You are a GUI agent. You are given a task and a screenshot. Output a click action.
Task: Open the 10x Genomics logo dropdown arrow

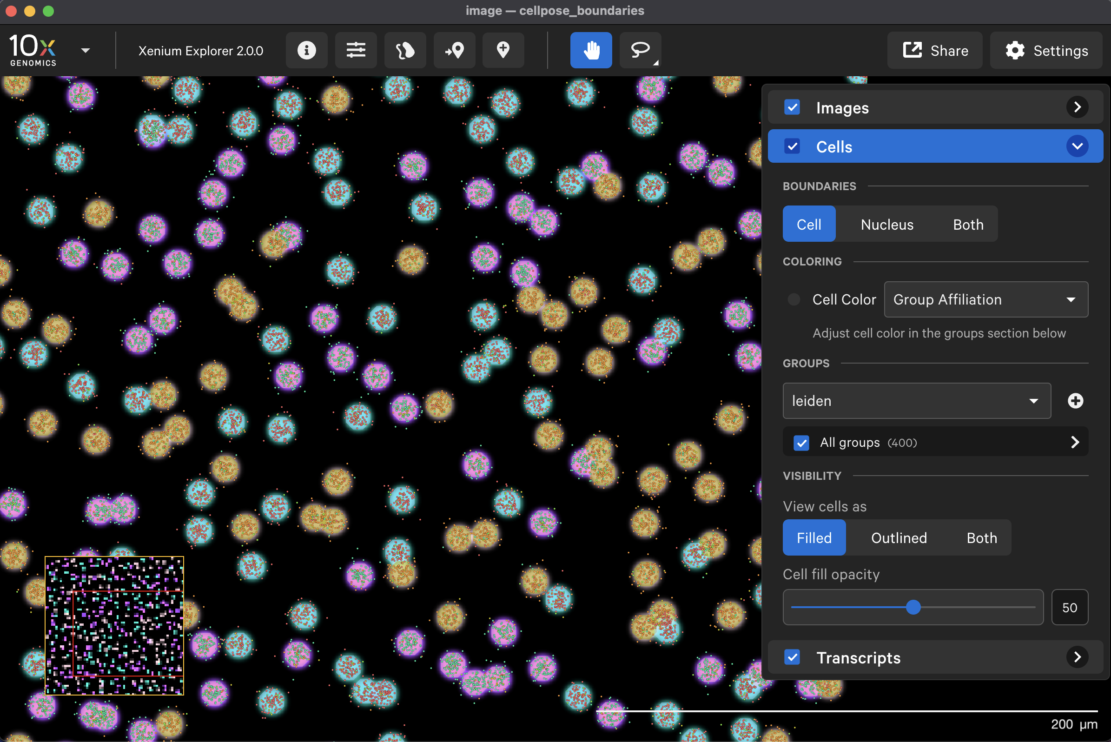(85, 50)
